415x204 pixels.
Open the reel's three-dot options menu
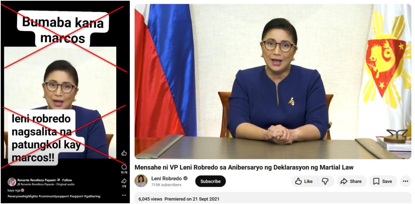tap(124, 195)
